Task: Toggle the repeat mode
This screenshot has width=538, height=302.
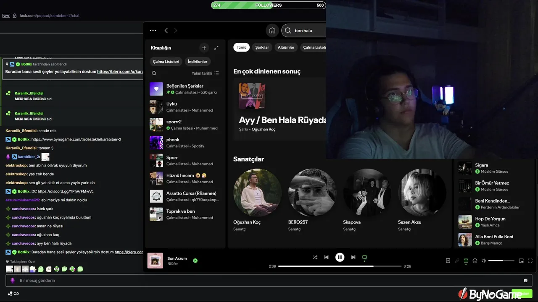Action: coord(364,257)
